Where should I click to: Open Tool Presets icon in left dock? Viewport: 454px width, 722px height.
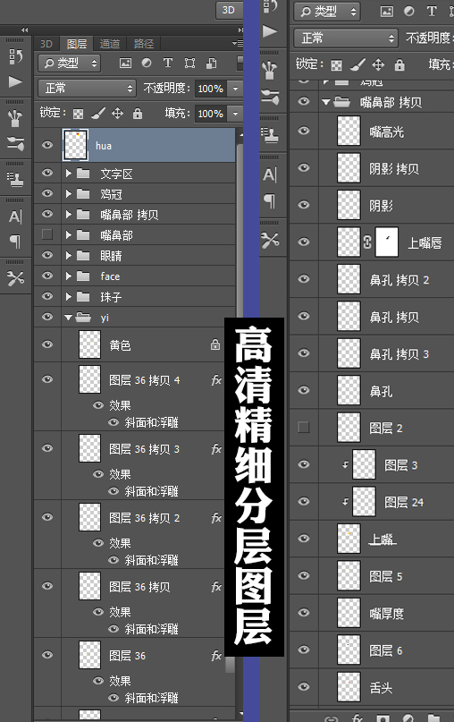(x=15, y=277)
